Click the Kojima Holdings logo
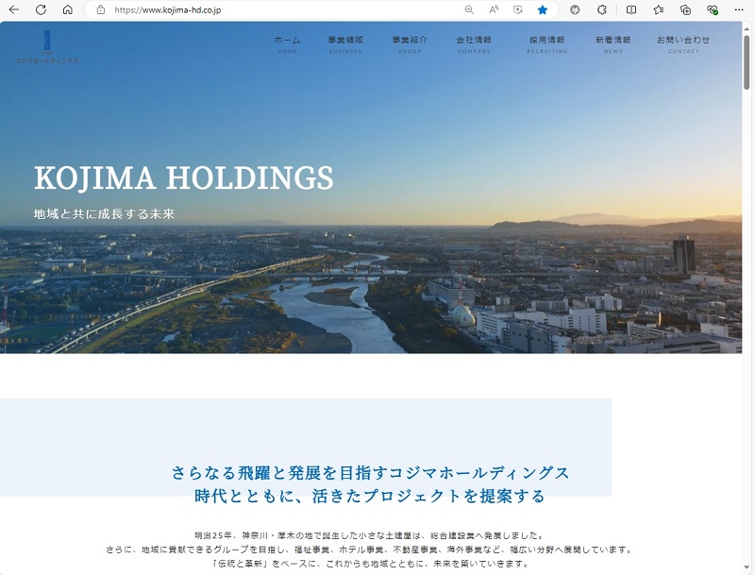Viewport: 755px width, 575px height. tap(46, 47)
